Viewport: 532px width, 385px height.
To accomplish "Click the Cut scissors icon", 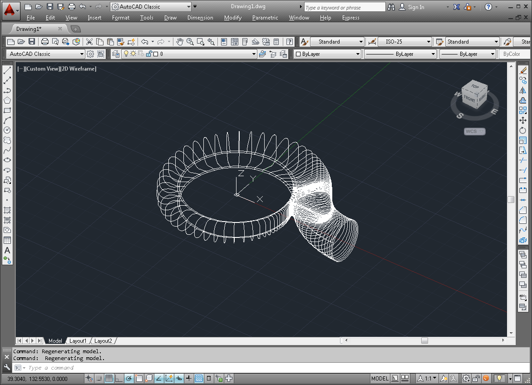I will (89, 42).
